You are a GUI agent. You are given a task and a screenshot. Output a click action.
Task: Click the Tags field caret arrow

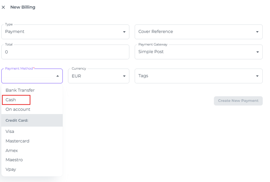(x=257, y=76)
